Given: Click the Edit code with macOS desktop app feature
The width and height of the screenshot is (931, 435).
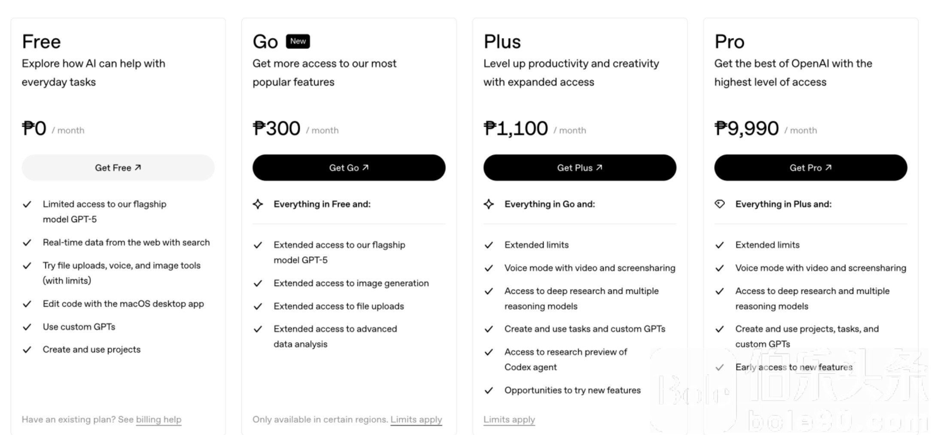Looking at the screenshot, I should pos(123,304).
